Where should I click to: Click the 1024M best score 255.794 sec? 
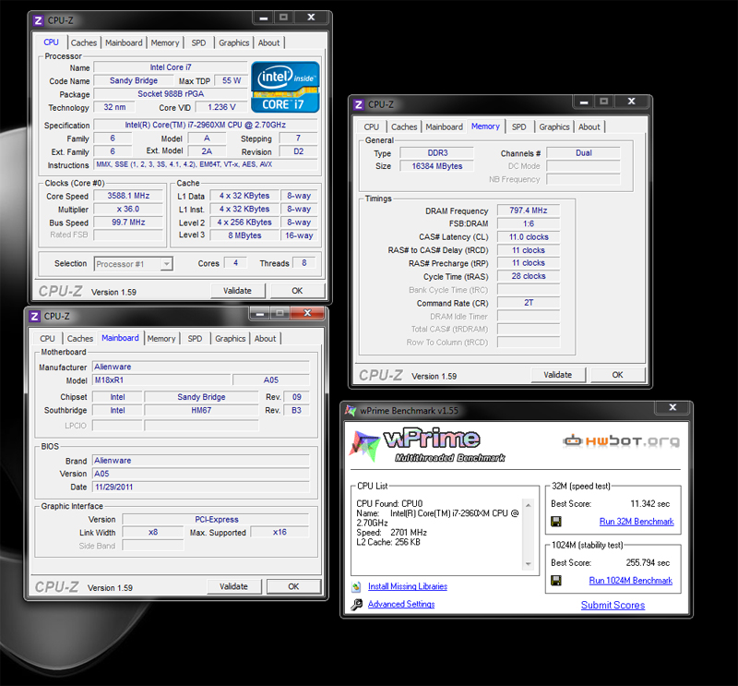(x=648, y=563)
